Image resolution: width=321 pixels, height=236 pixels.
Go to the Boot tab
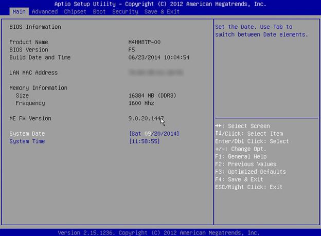(x=99, y=12)
